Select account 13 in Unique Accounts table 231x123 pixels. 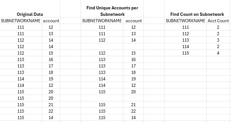click(134, 34)
